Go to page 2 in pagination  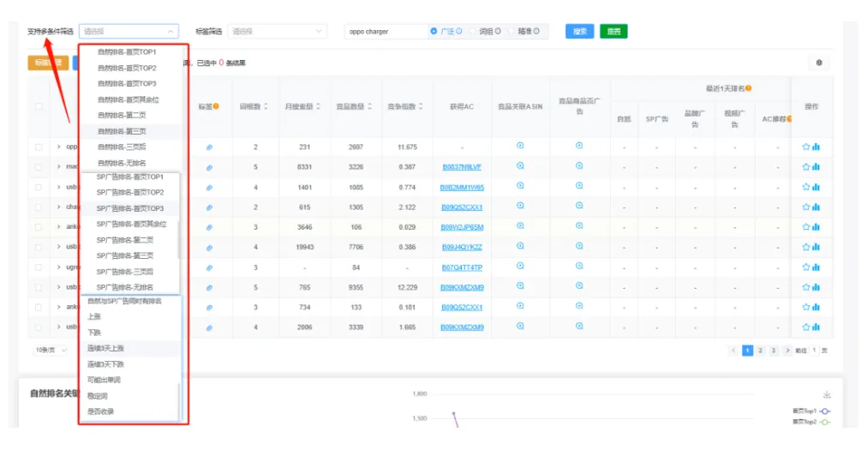click(x=760, y=351)
